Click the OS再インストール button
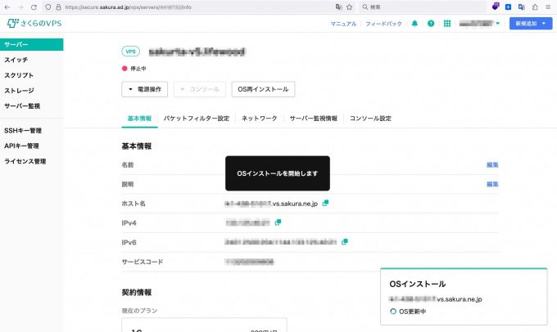This screenshot has height=332, width=557. [x=262, y=90]
